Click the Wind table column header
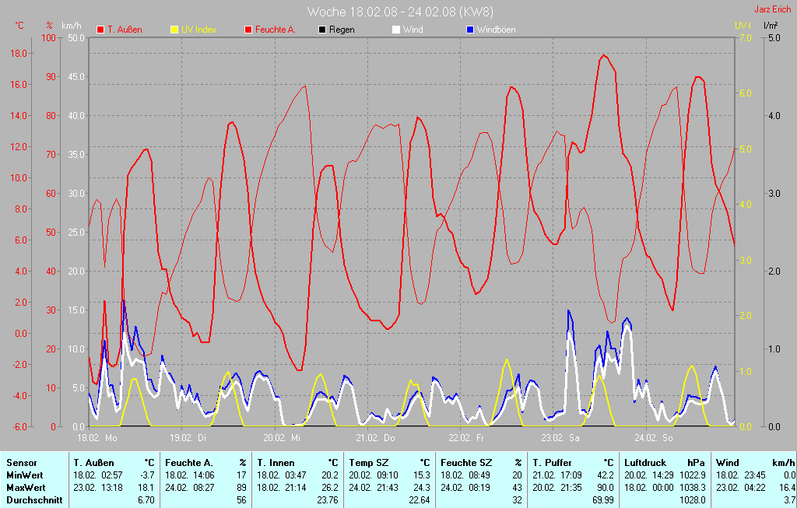This screenshot has height=508, width=797. coord(728,463)
